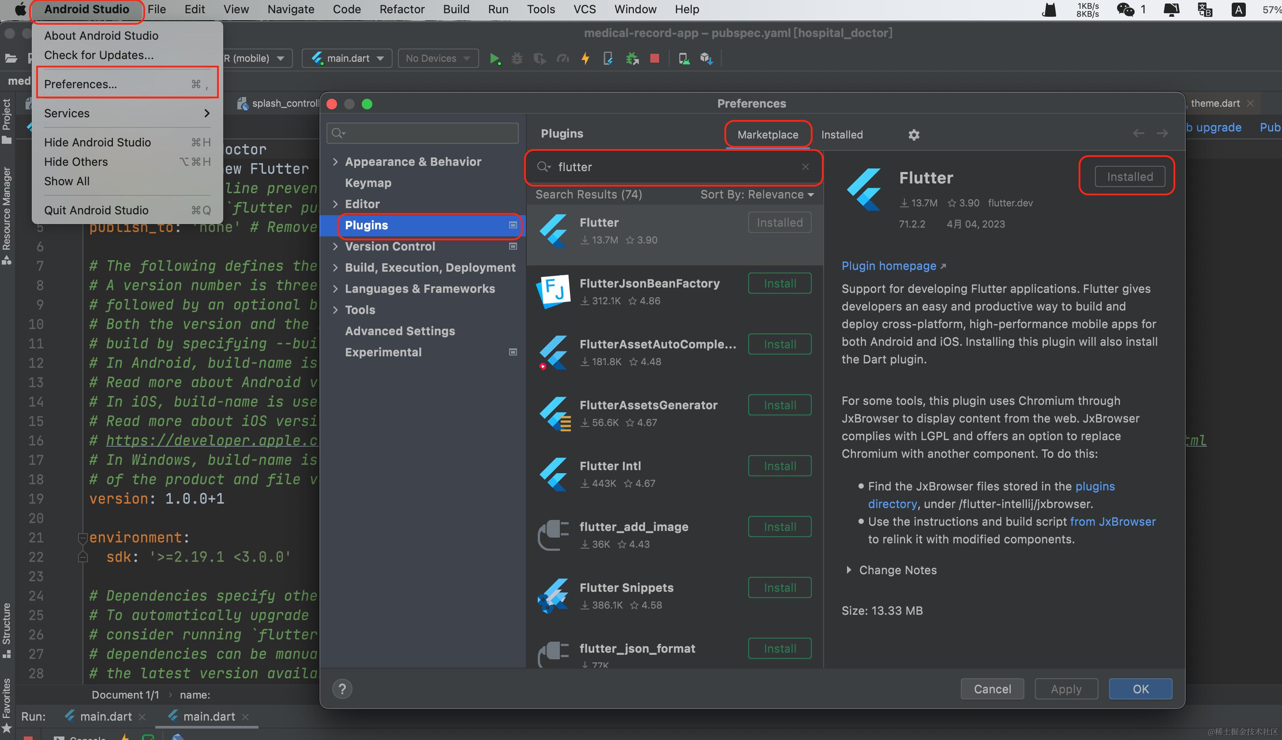Select Preferences... from Android Studio menu
Image resolution: width=1282 pixels, height=740 pixels.
80,84
